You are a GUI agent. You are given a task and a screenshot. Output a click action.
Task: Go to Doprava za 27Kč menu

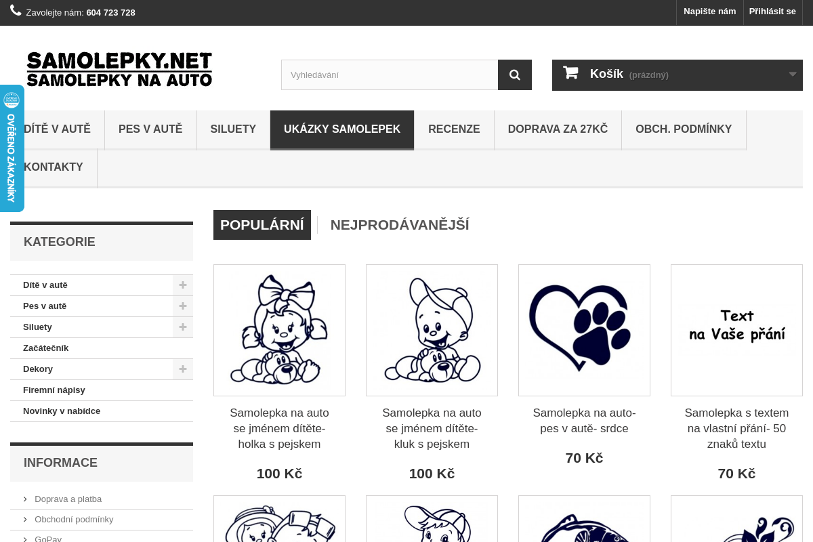[x=558, y=129]
